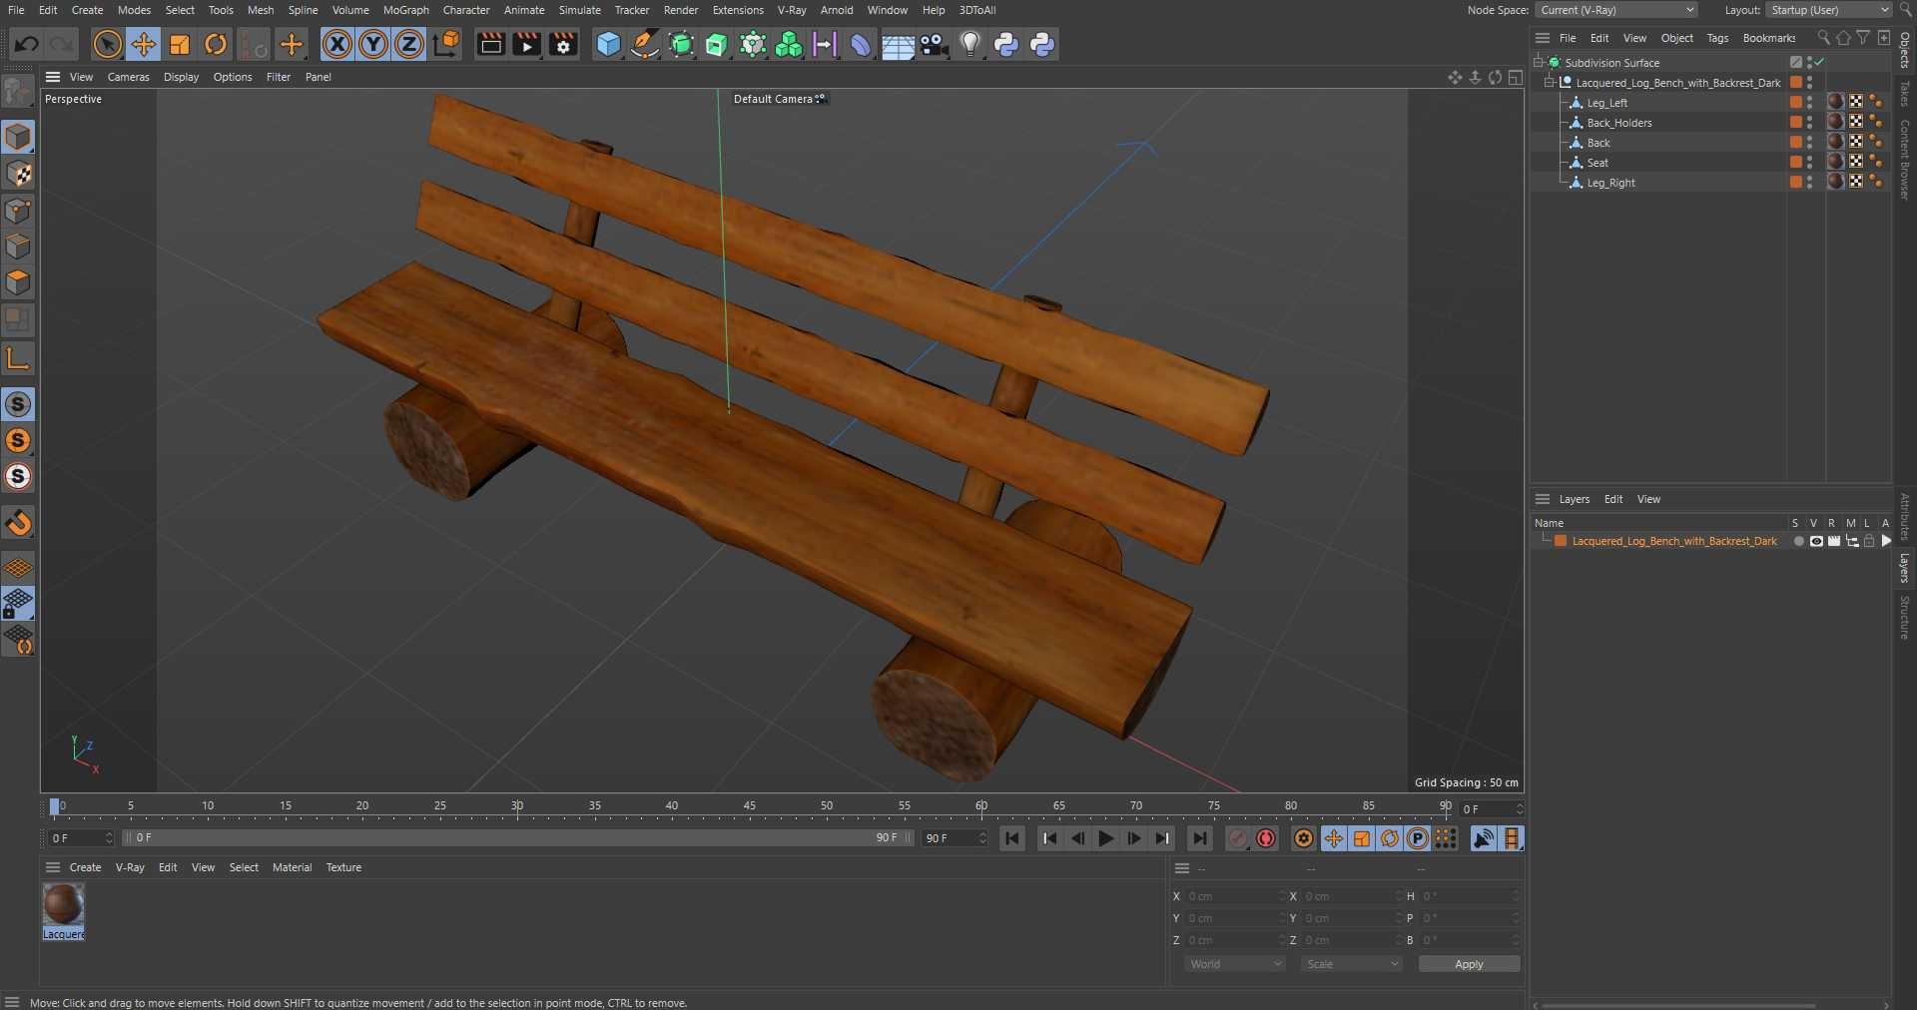1917x1010 pixels.
Task: Click frame 45 on timeline ruler
Action: click(x=749, y=806)
